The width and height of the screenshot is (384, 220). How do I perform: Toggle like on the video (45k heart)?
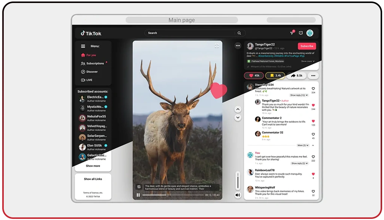pos(254,75)
